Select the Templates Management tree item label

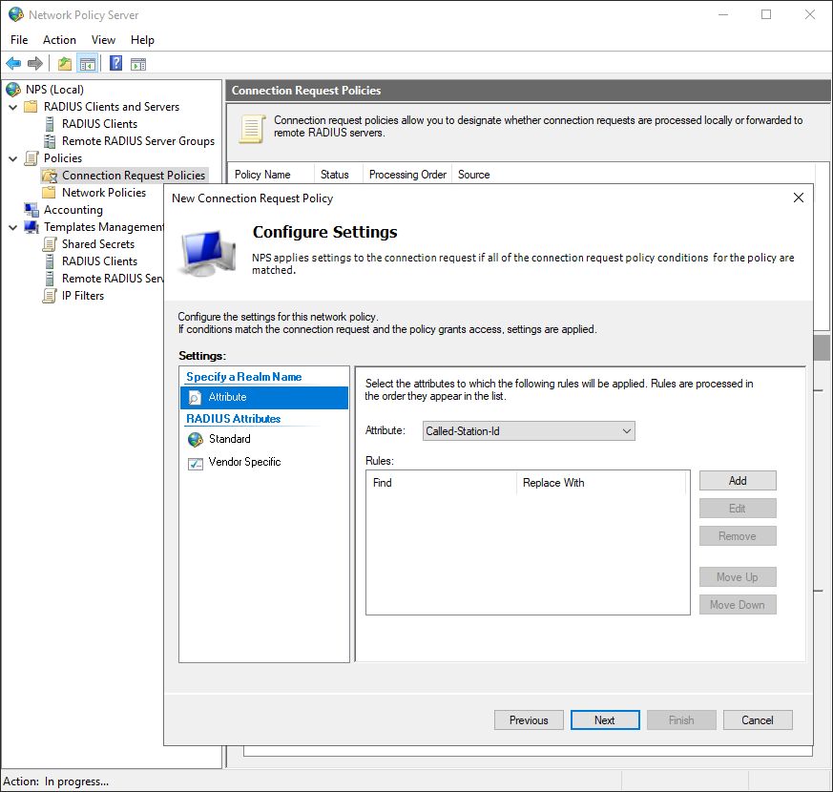[104, 227]
